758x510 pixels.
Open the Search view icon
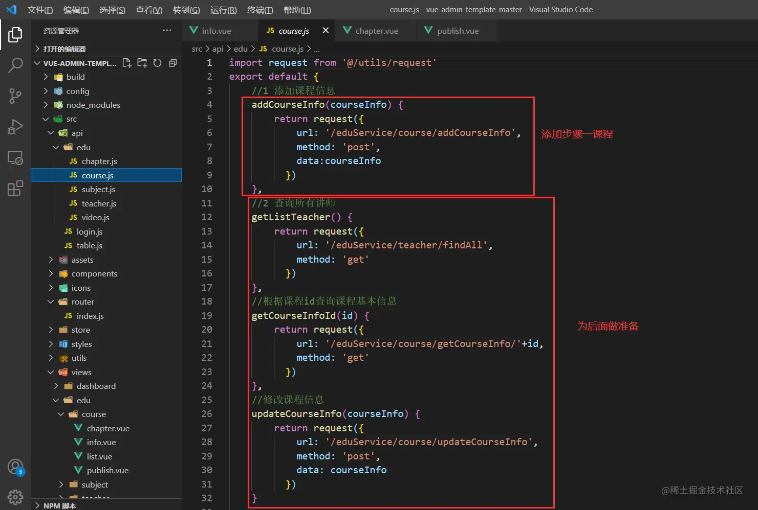15,65
